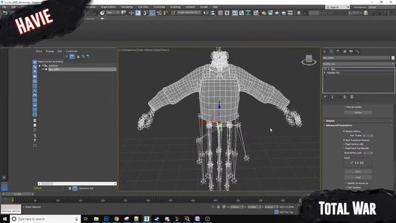Image resolution: width=396 pixels, height=223 pixels.
Task: Expand the first object in scene tree
Action: click(x=40, y=66)
